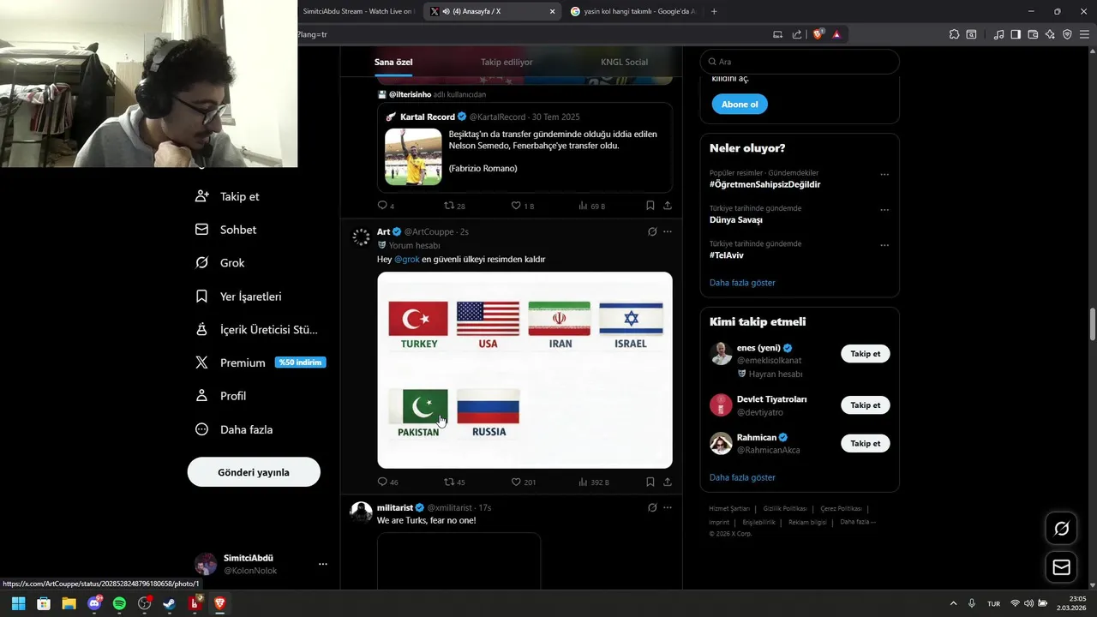The width and height of the screenshot is (1097, 617).
Task: Click the Ara search field
Action: pos(800,62)
